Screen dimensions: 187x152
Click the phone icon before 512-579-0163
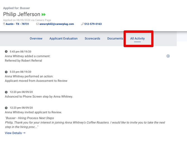82,24
